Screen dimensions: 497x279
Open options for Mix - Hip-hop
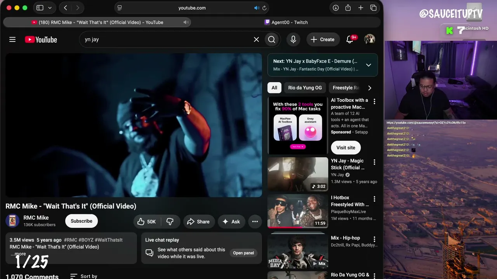(x=374, y=239)
